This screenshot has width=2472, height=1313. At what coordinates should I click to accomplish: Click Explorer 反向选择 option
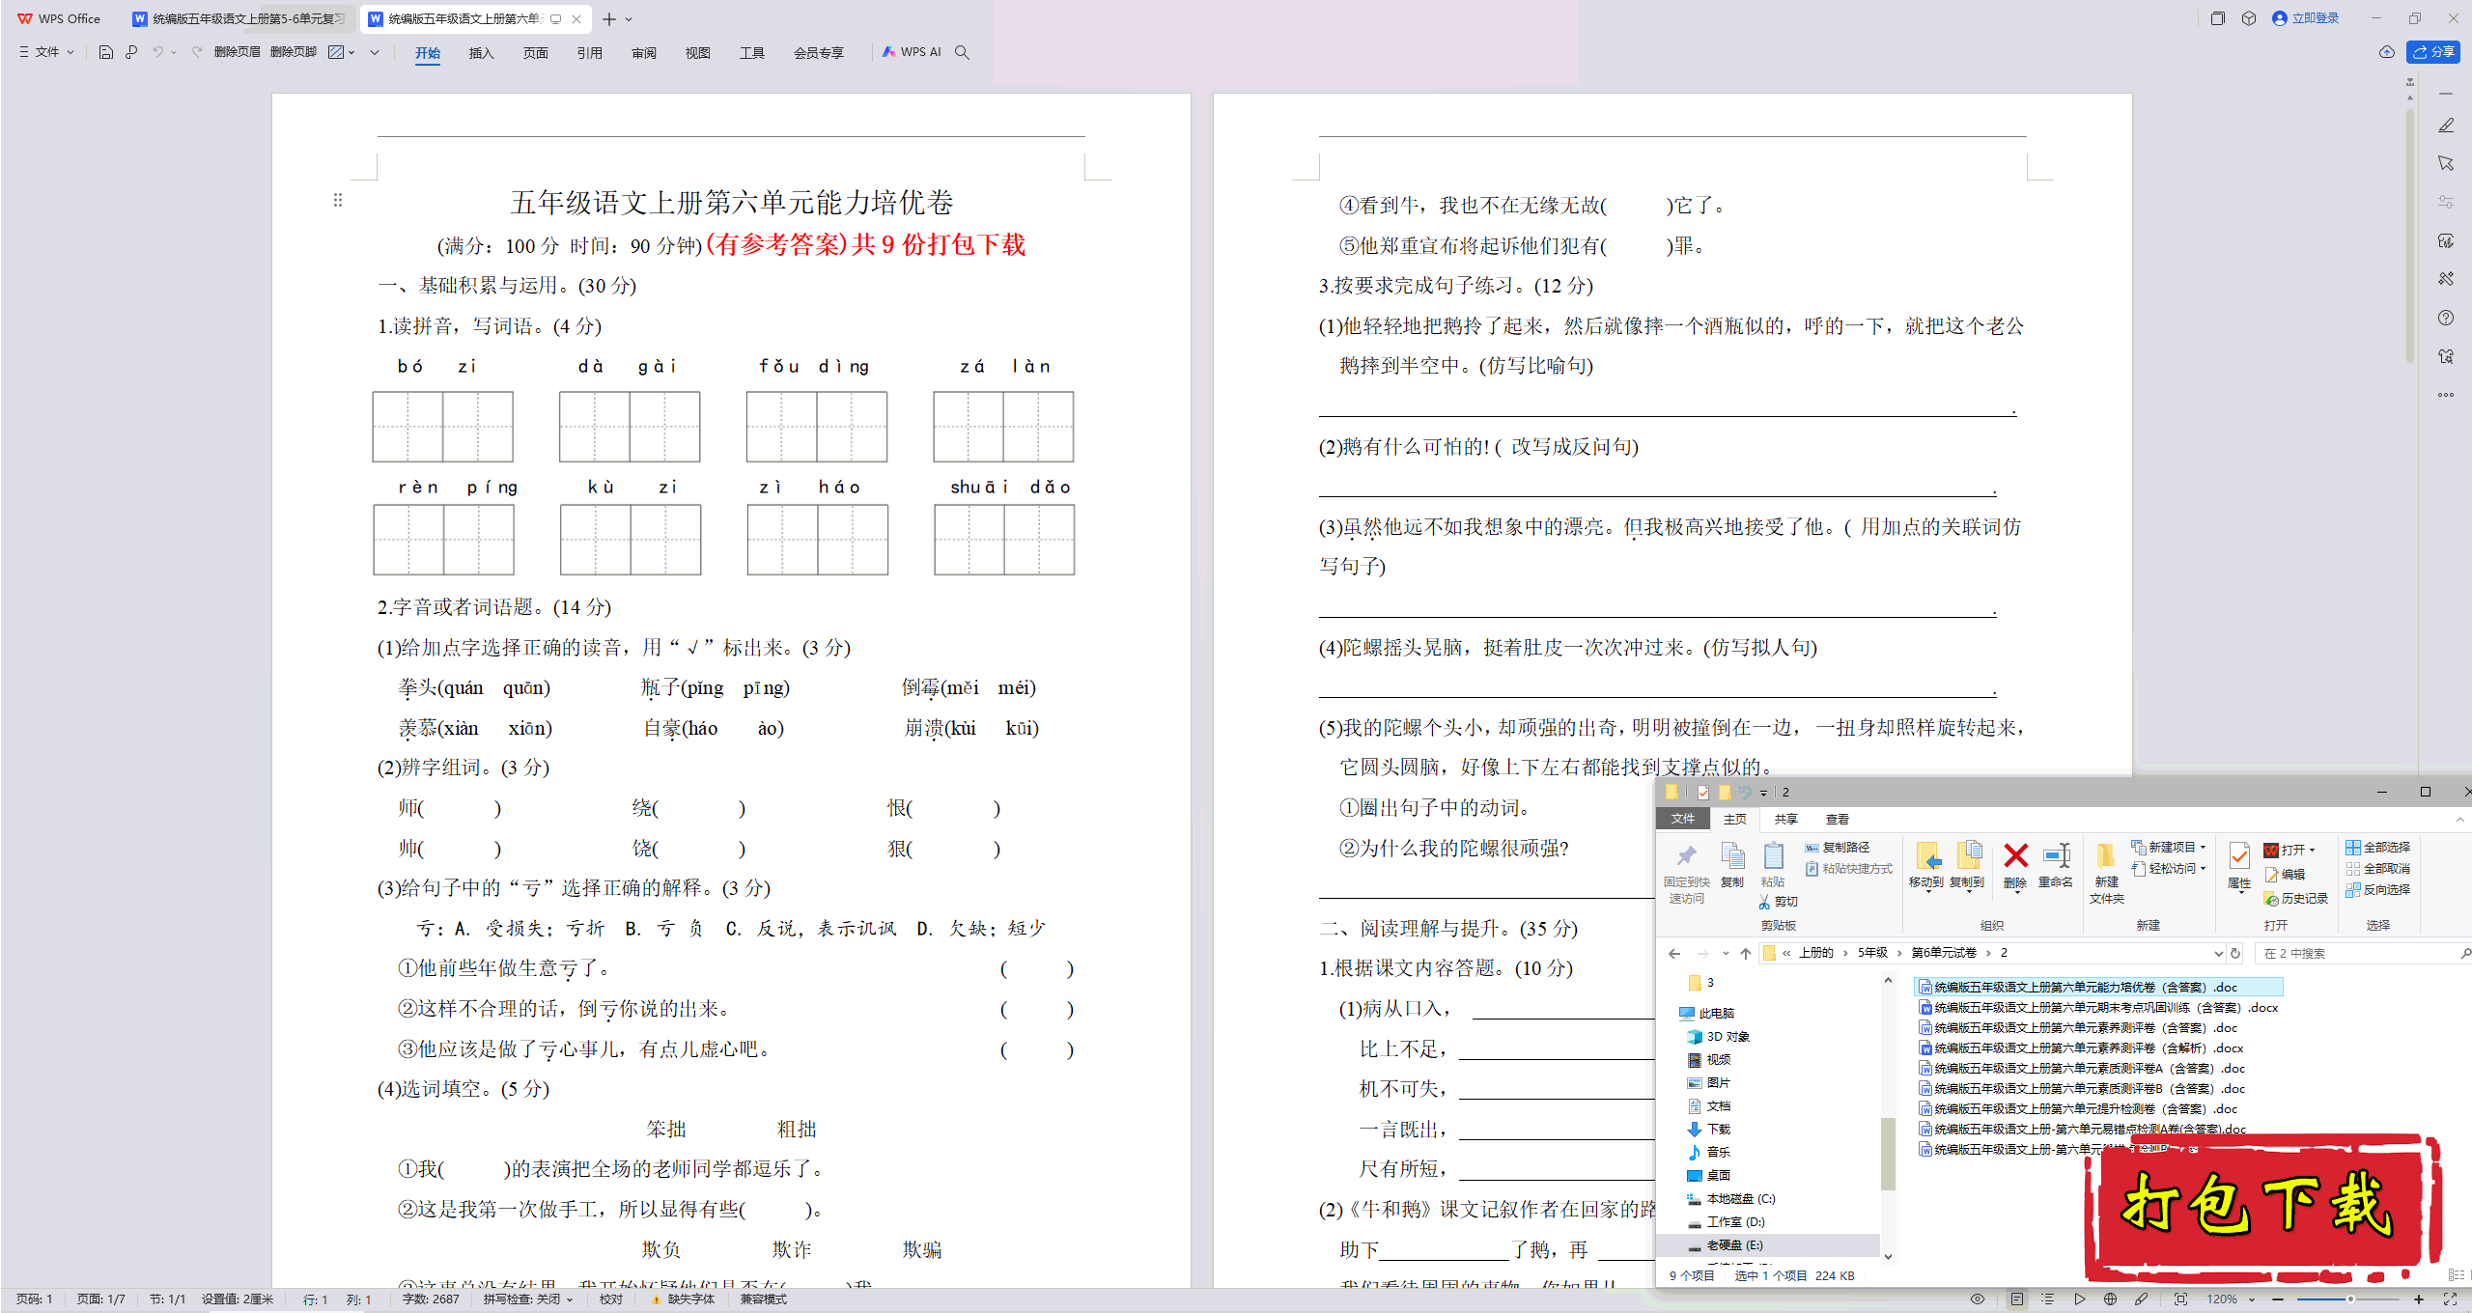(x=2377, y=889)
